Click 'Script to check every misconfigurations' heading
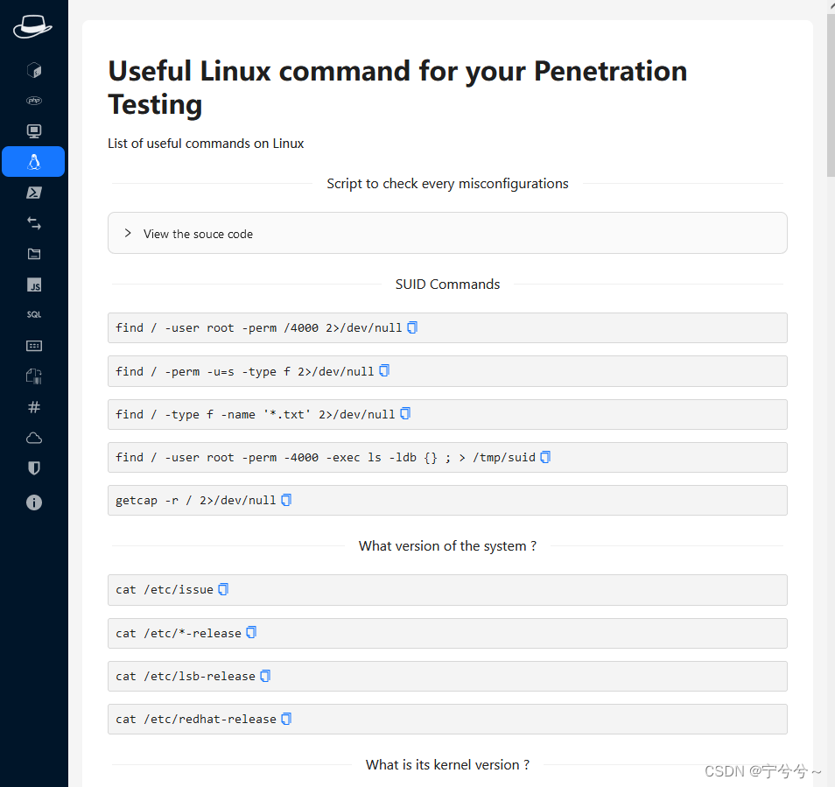Image resolution: width=835 pixels, height=787 pixels. tap(447, 184)
